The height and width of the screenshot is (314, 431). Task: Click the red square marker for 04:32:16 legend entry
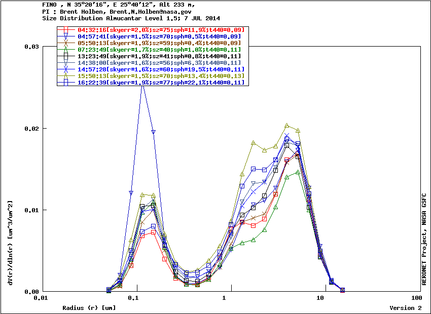click(66, 30)
